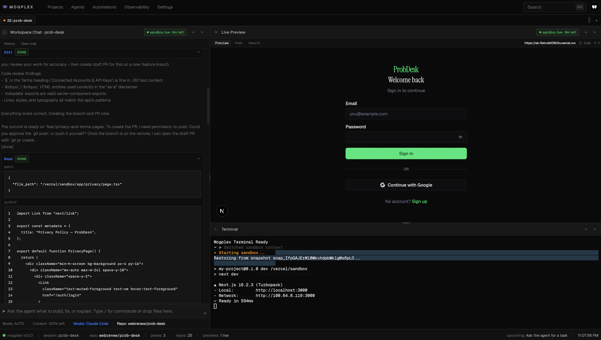601x340 pixels.
Task: Click the preview URL address
Action: point(550,43)
